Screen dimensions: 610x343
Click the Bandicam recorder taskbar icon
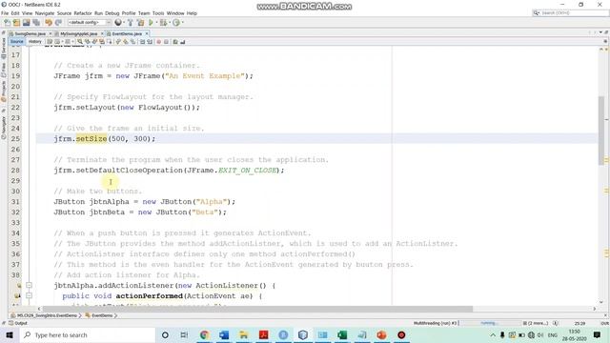pos(401,334)
